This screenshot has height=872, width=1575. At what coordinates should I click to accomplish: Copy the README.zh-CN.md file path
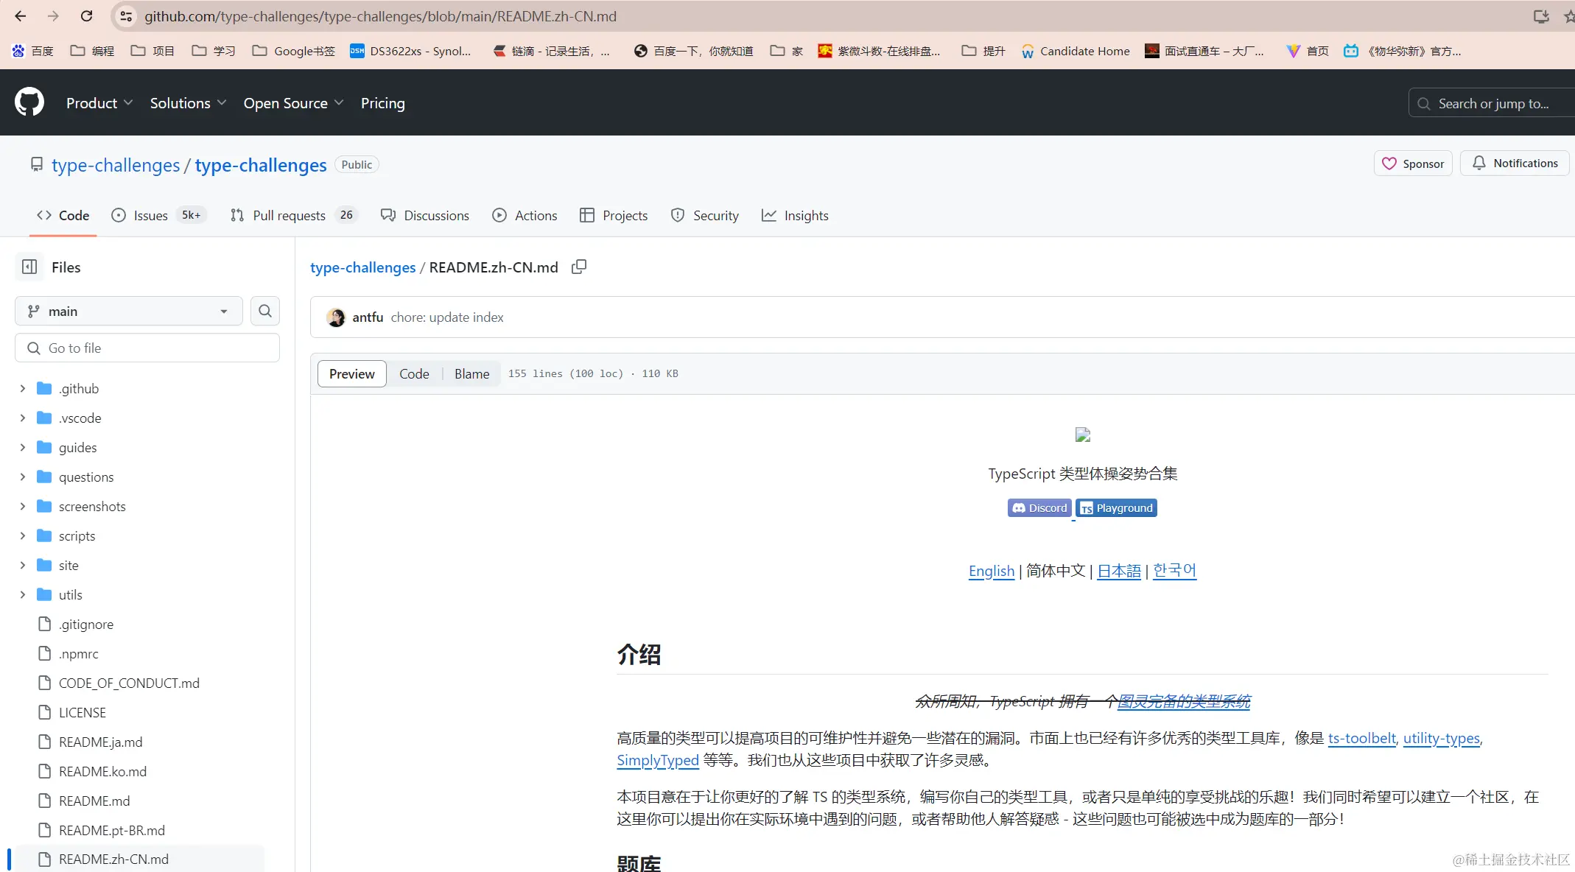(579, 267)
